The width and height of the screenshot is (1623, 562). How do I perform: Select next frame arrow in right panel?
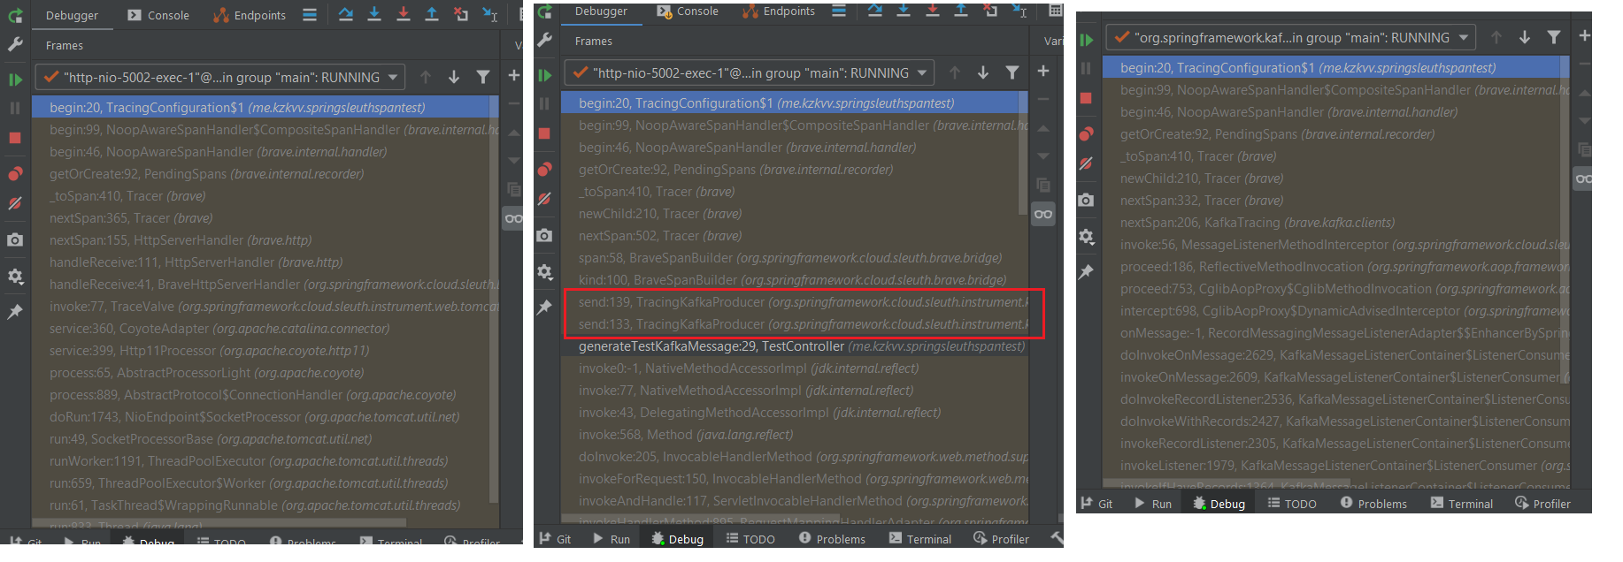pos(1525,37)
